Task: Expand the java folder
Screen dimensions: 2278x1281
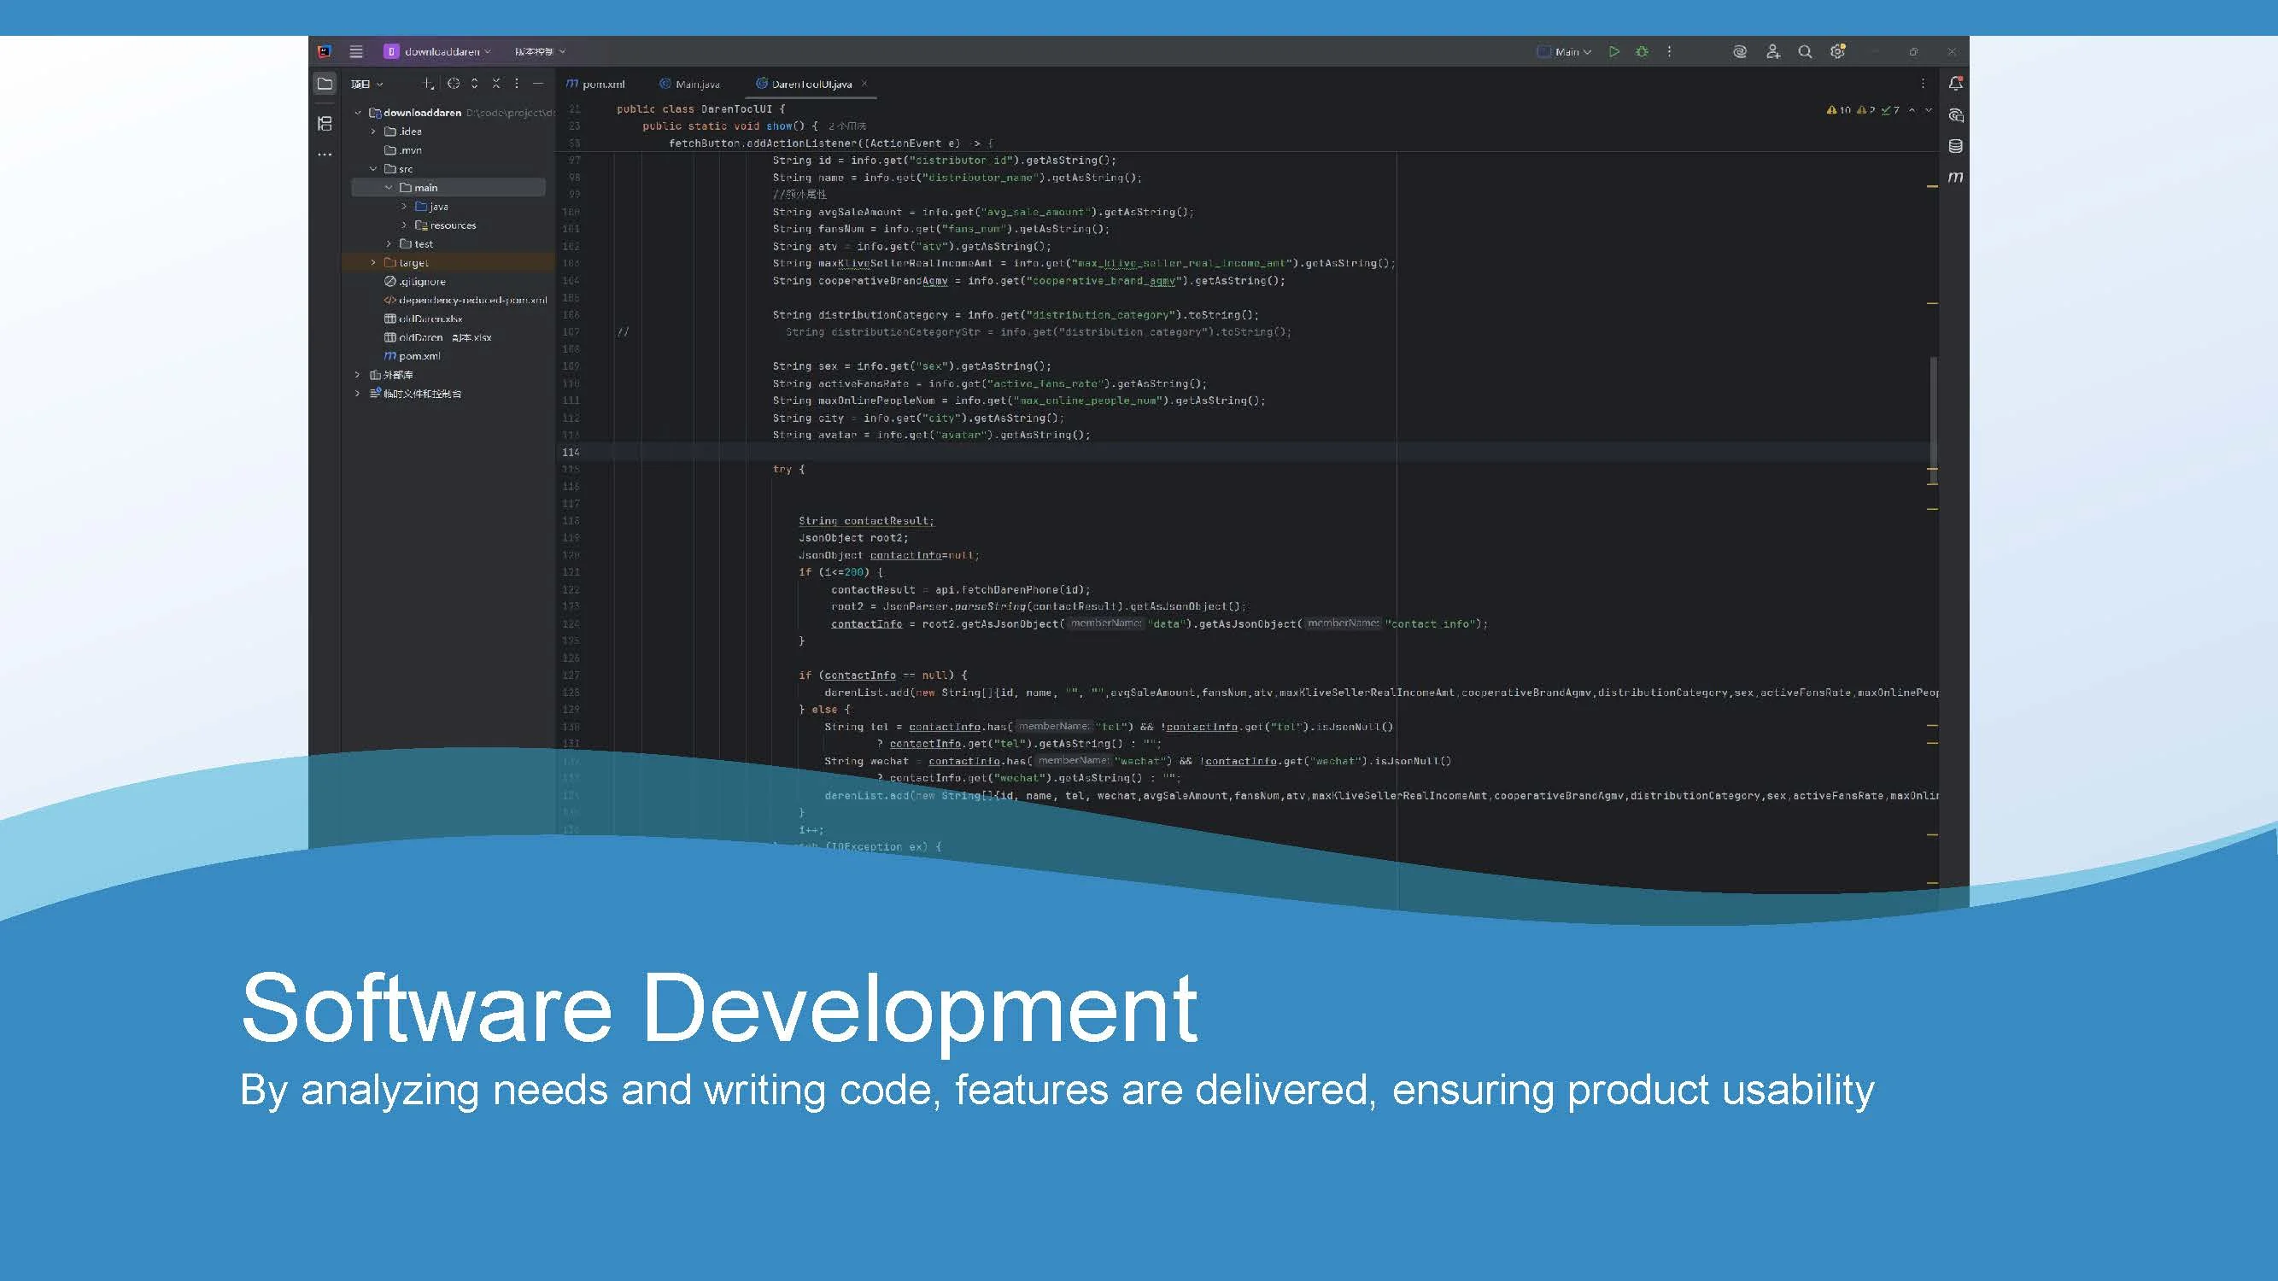Action: pos(404,206)
